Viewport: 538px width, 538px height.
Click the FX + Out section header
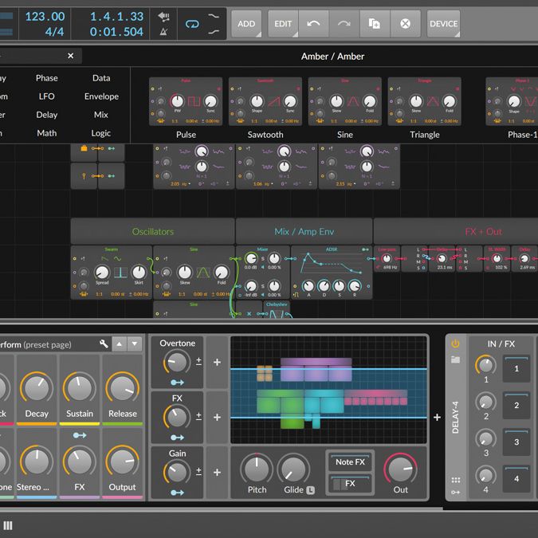tap(484, 232)
